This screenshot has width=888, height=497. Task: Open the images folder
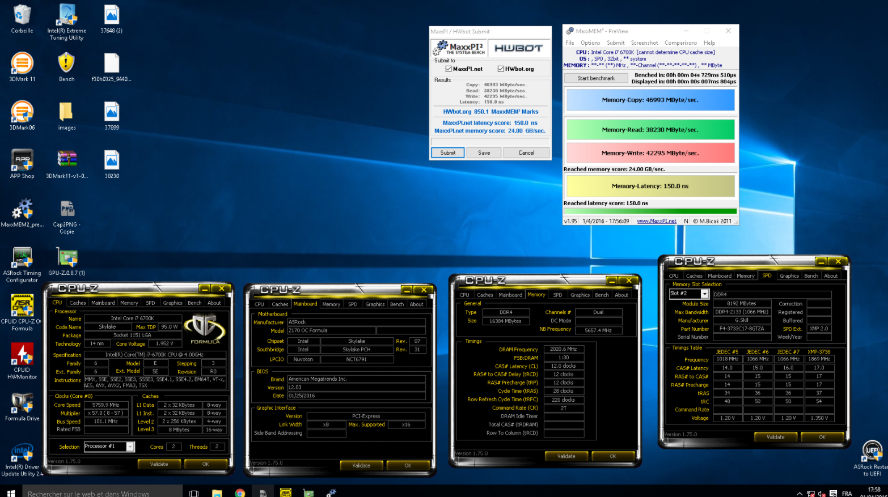(x=66, y=116)
